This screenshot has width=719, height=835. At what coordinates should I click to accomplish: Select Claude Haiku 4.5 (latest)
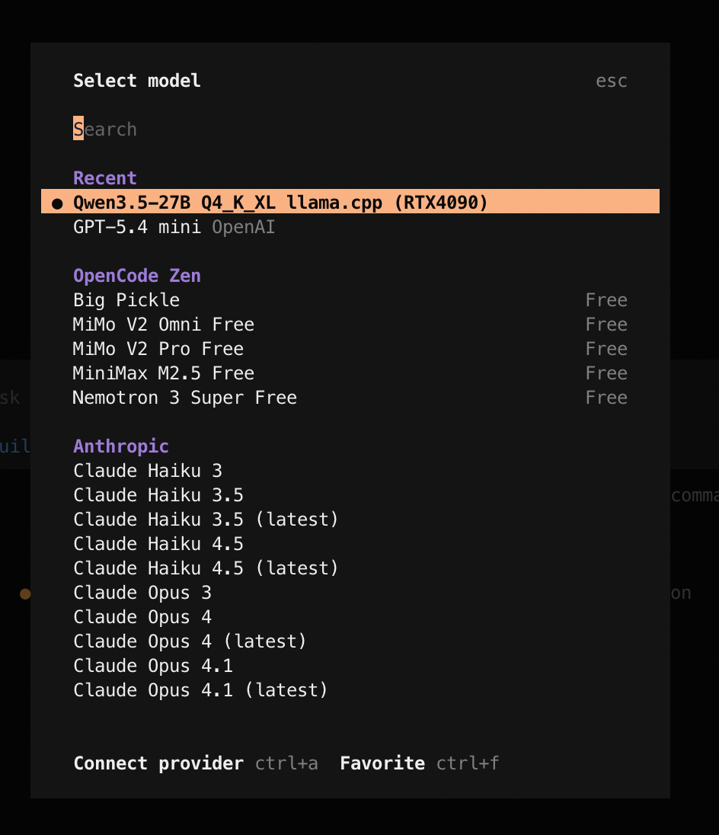tap(206, 568)
